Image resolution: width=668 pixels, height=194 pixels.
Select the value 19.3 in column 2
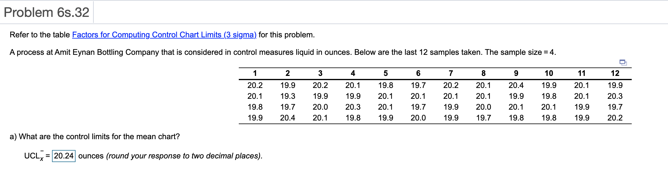click(287, 96)
